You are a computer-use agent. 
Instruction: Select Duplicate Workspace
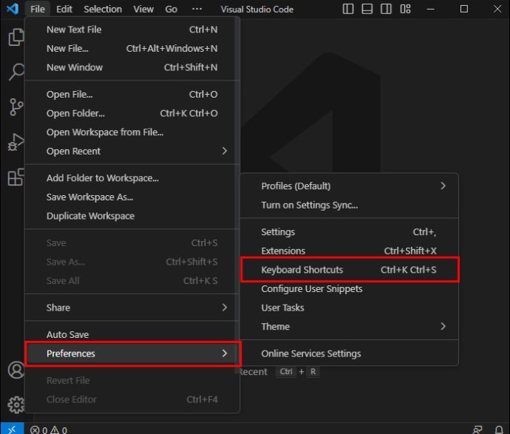click(x=133, y=216)
